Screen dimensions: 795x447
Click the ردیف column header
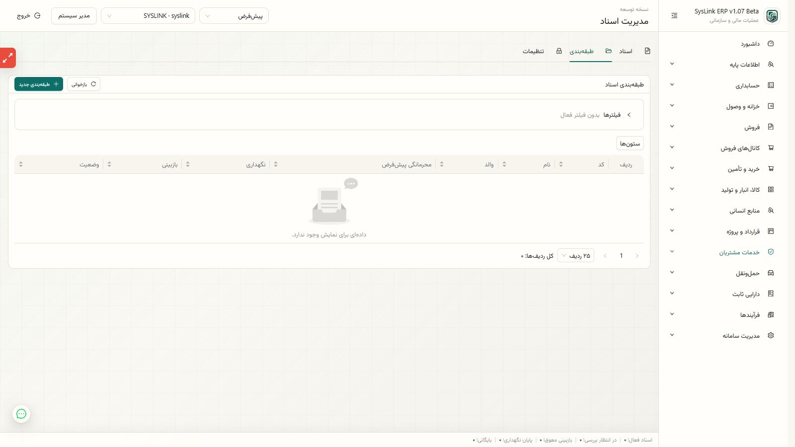(x=626, y=164)
